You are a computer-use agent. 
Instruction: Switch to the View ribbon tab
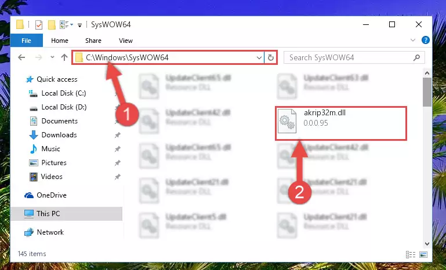pyautogui.click(x=126, y=41)
